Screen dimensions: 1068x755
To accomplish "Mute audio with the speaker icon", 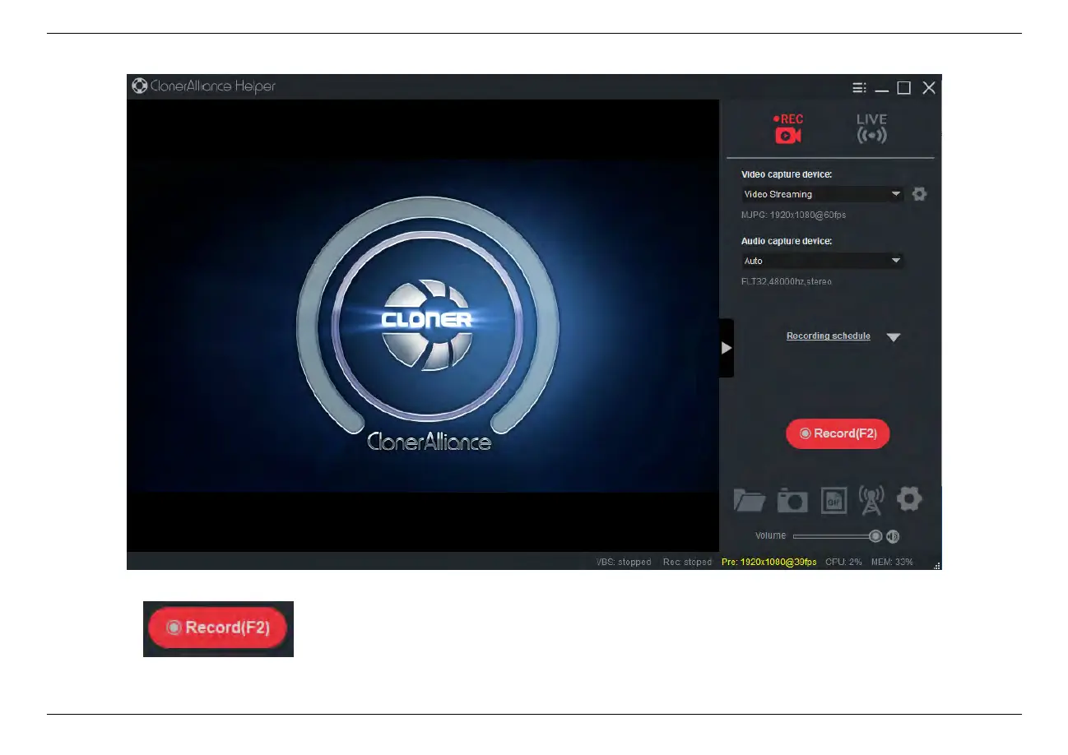I will tap(893, 536).
